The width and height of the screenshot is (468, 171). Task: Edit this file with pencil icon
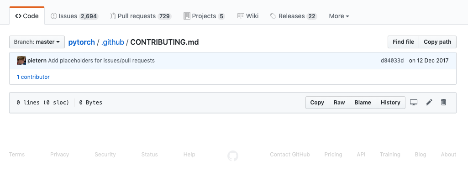tap(429, 103)
